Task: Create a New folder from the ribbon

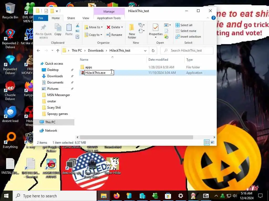Action: (x=132, y=31)
